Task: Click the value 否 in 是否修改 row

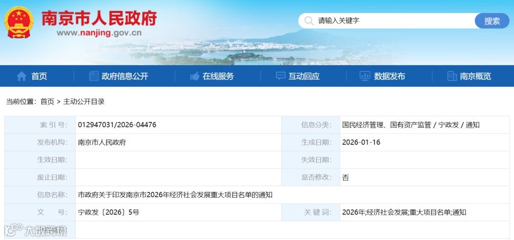Action: [346, 177]
